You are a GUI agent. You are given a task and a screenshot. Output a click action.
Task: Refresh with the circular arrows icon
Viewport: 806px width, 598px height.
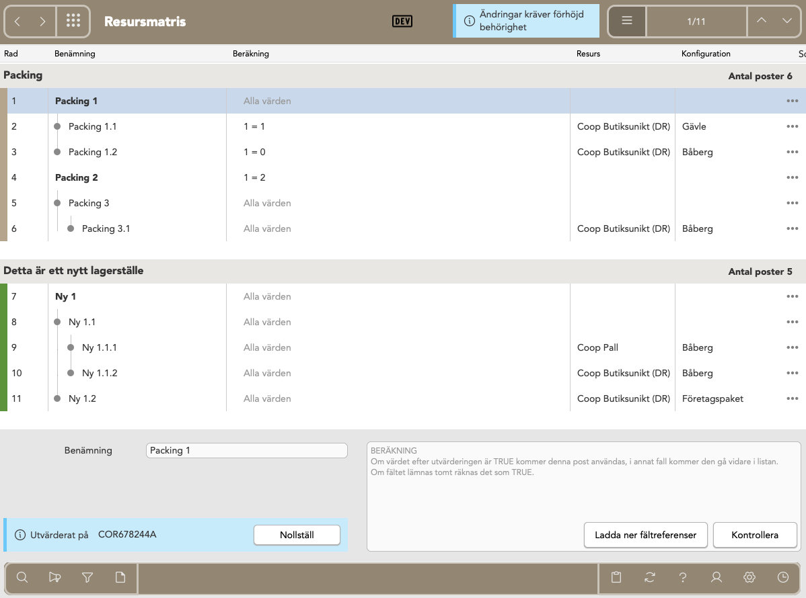click(650, 577)
